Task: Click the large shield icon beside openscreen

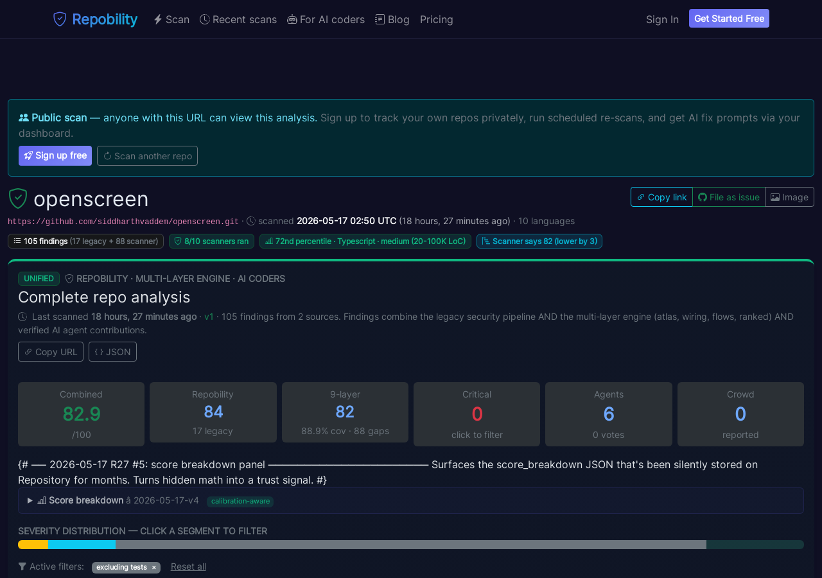Action: (x=18, y=198)
